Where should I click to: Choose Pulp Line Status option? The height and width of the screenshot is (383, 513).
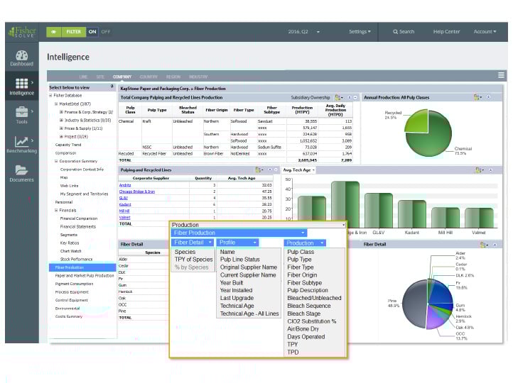click(240, 260)
